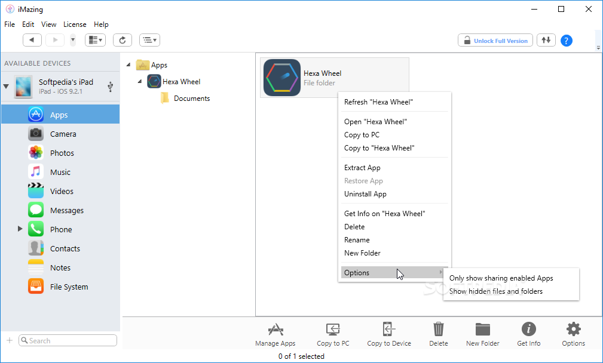Select Documents folder in the tree
603x363 pixels.
[185, 99]
